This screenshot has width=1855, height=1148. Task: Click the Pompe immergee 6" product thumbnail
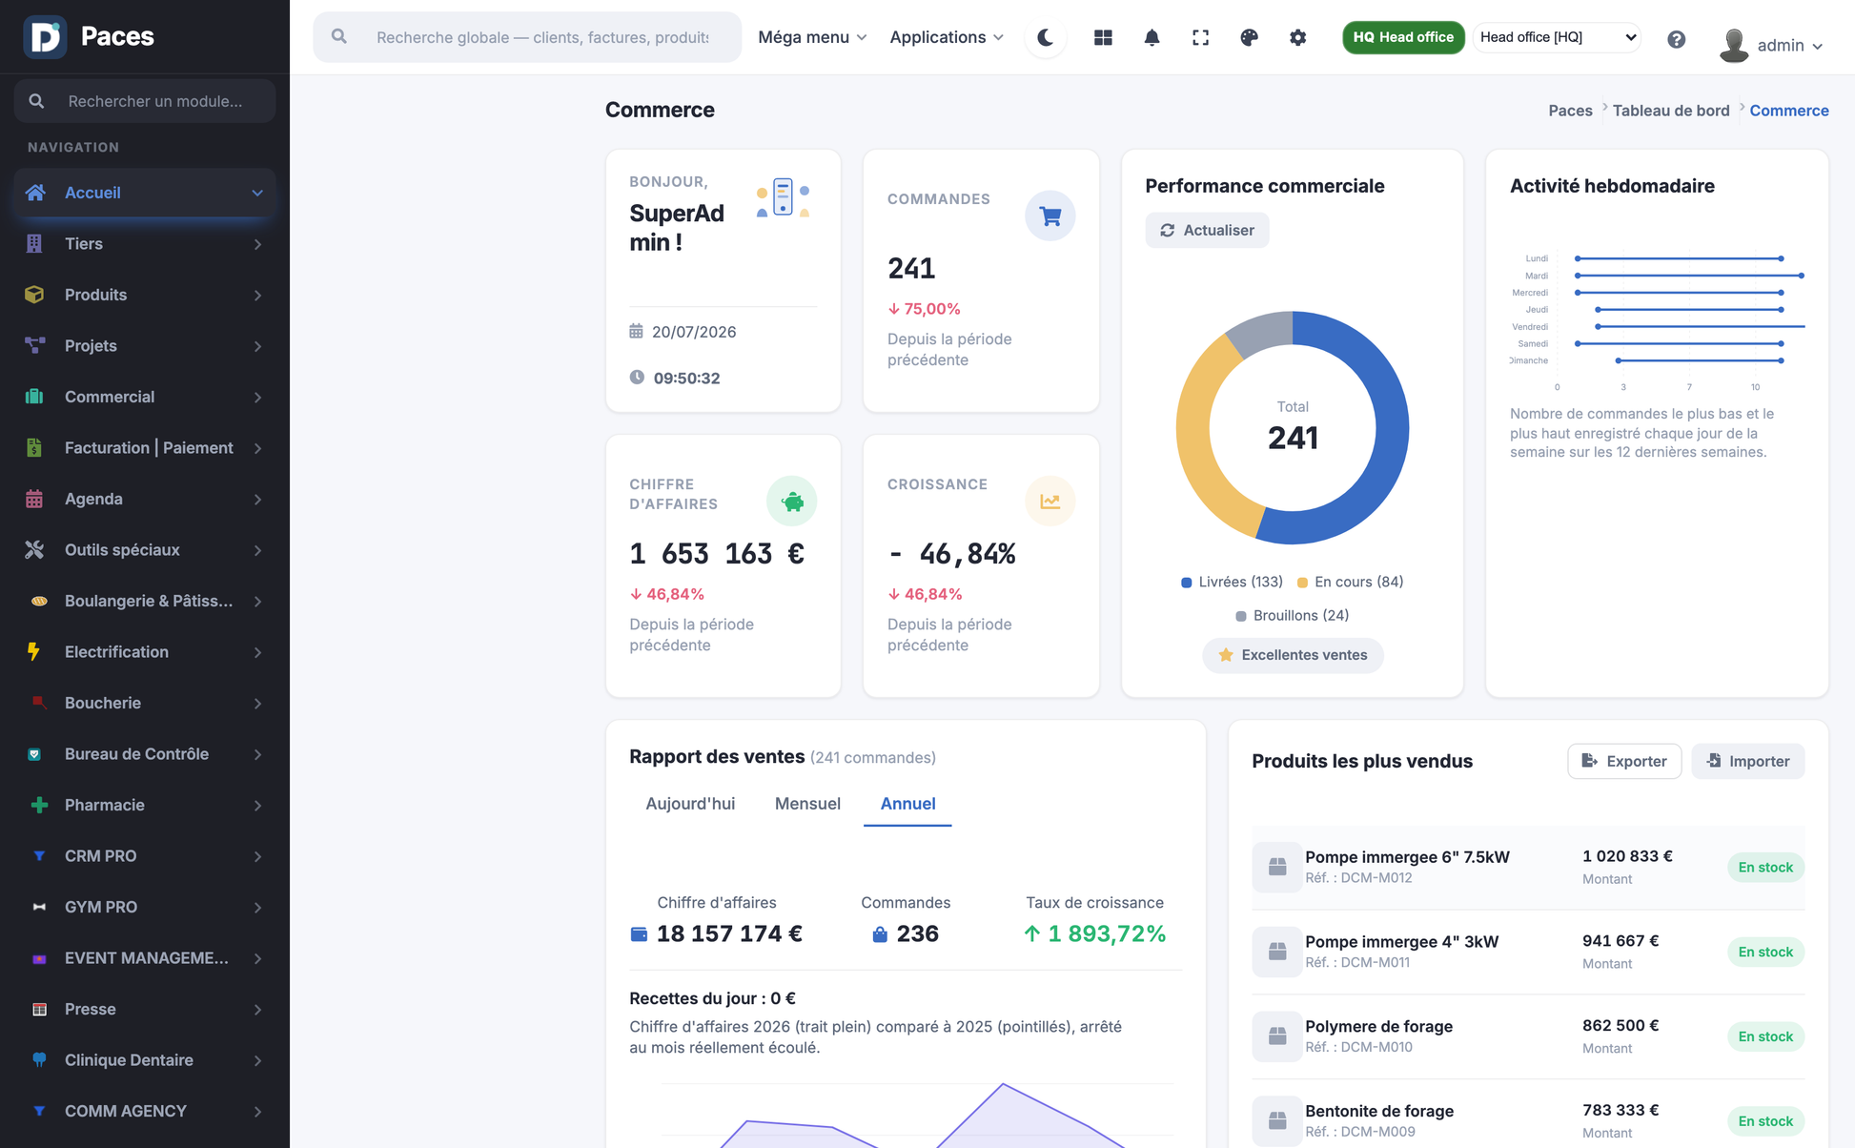pos(1276,867)
